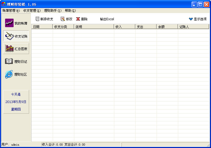Click the 删除 delete toolbar button
This screenshot has height=148, width=211.
coord(82,19)
